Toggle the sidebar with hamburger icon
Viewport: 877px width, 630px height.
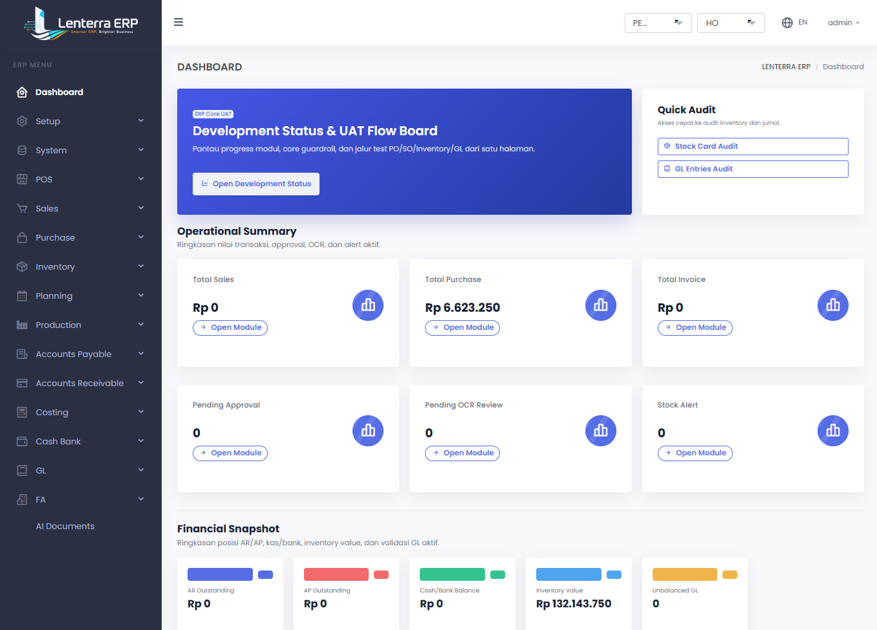[x=179, y=22]
